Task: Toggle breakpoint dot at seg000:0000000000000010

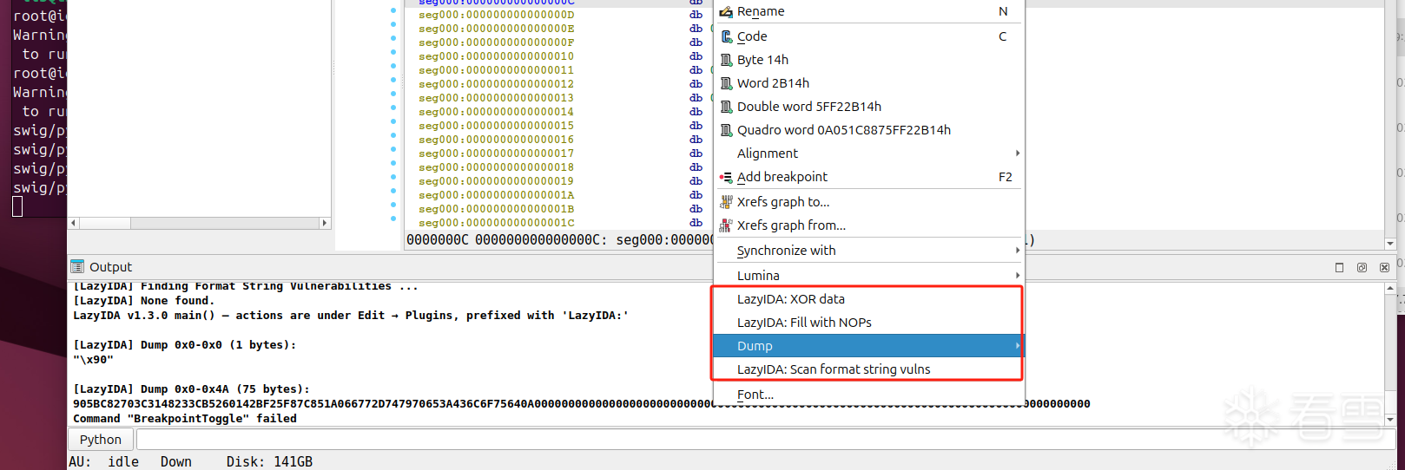Action: coord(393,53)
